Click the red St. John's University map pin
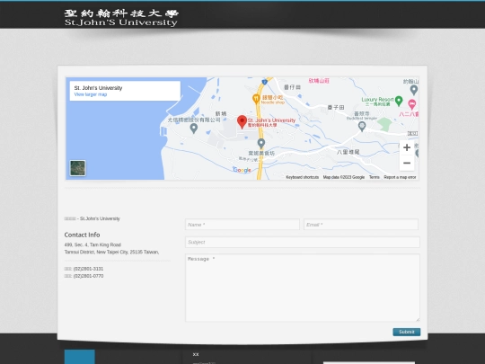Viewport: 485px width, 364px height. pyautogui.click(x=242, y=122)
